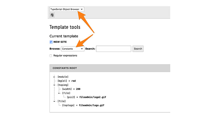Viewport: 218px width, 120px height.
Task: Click the bgCol value red
Action: (x=74, y=81)
